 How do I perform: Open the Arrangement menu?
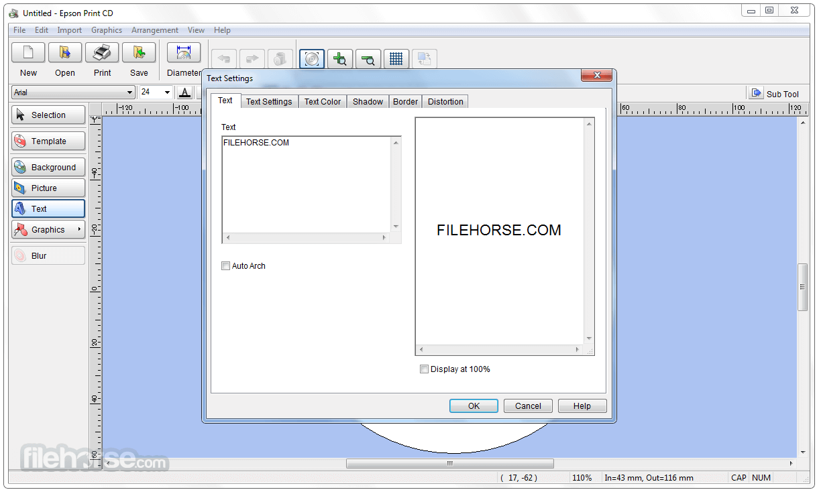(x=155, y=30)
